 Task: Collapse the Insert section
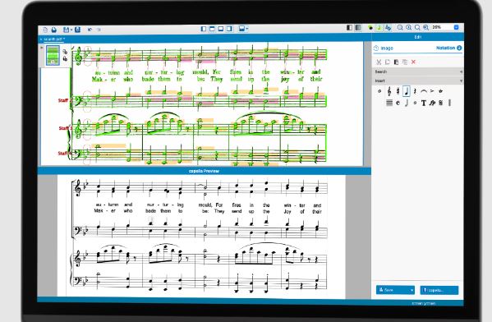tap(417, 81)
